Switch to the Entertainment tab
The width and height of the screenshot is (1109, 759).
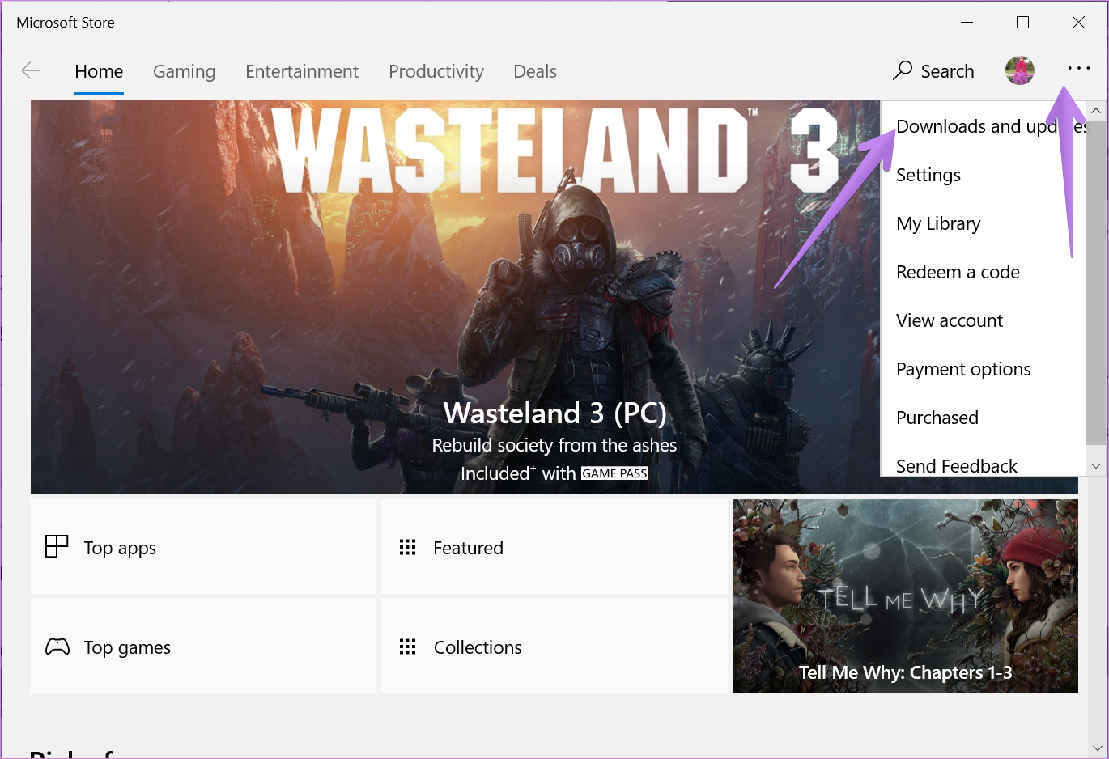point(302,71)
